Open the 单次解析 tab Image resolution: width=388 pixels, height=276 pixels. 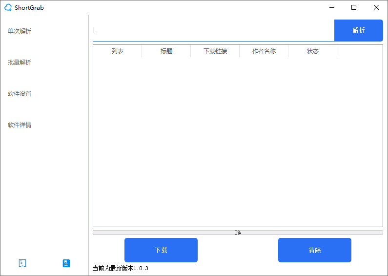20,31
